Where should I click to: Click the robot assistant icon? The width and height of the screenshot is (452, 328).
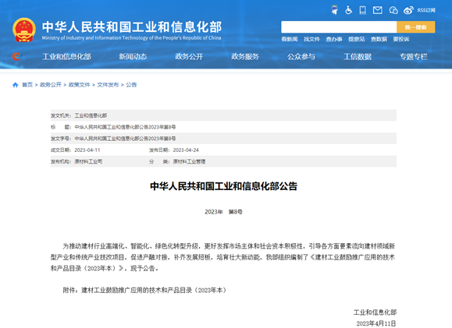pyautogui.click(x=334, y=10)
